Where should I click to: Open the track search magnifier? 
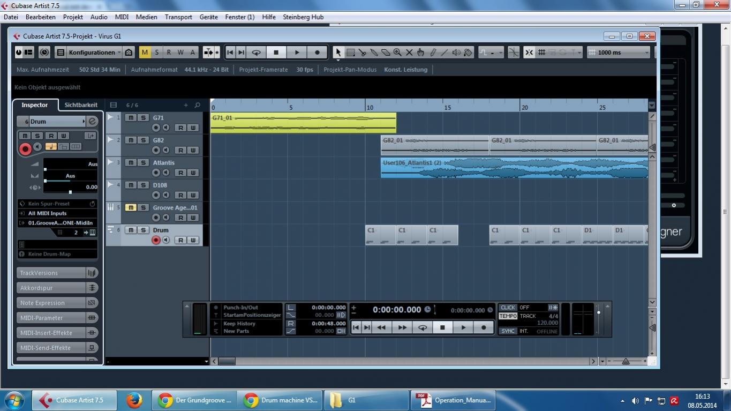197,105
